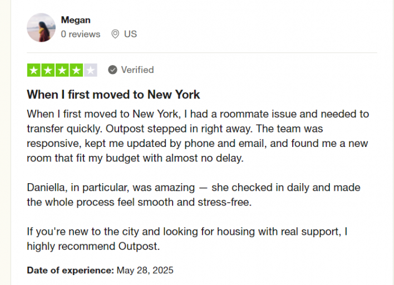Click the second green rating star

point(48,70)
